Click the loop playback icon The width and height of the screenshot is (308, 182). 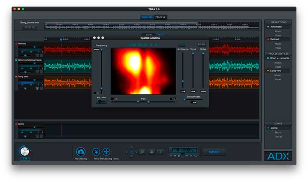[195, 156]
